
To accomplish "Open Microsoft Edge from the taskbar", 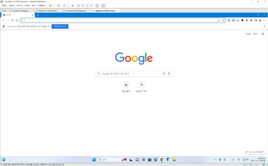I will 156,160.
